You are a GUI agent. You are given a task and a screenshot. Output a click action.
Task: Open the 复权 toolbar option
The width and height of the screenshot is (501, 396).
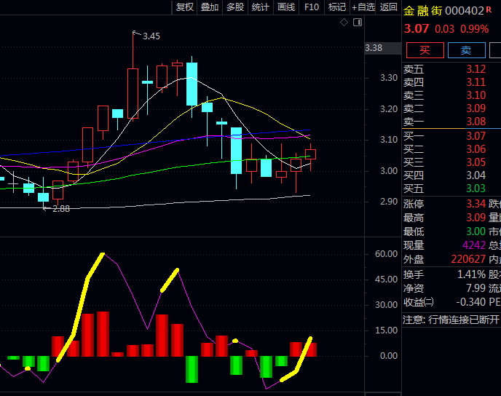185,7
